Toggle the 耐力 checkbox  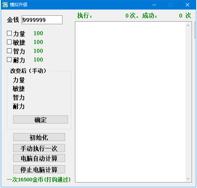[9, 60]
